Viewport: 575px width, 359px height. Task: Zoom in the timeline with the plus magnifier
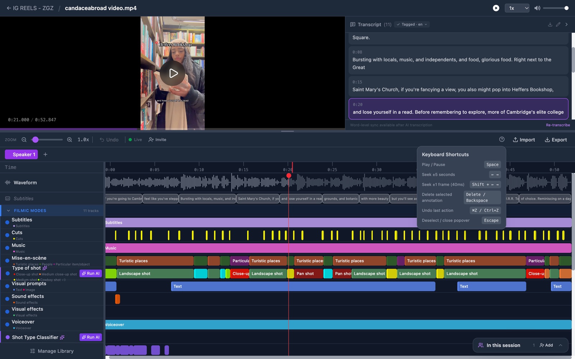coord(69,140)
